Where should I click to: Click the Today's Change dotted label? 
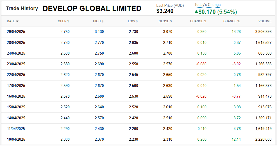(x=208, y=5)
